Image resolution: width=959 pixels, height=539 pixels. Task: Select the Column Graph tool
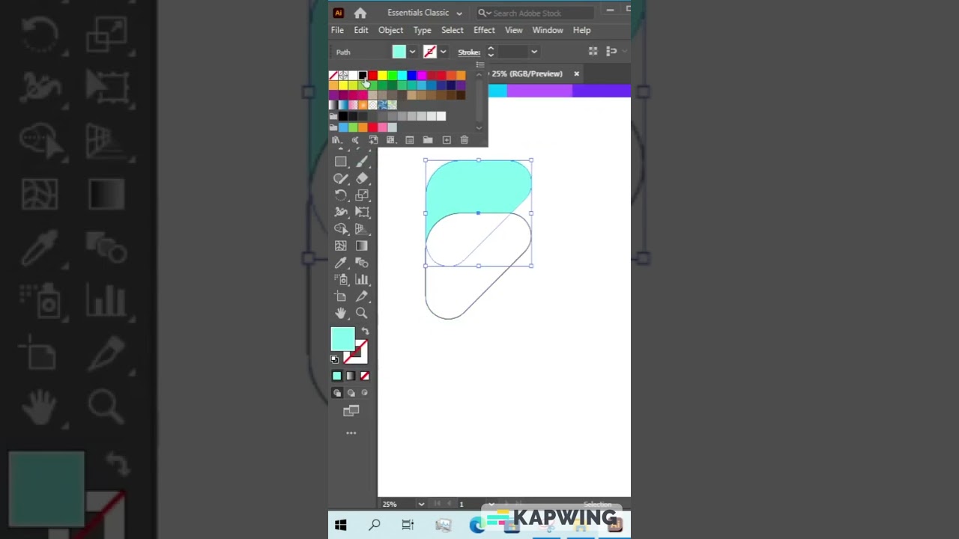point(362,279)
